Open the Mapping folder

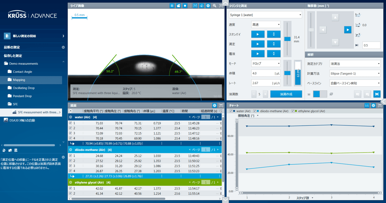pos(19,80)
